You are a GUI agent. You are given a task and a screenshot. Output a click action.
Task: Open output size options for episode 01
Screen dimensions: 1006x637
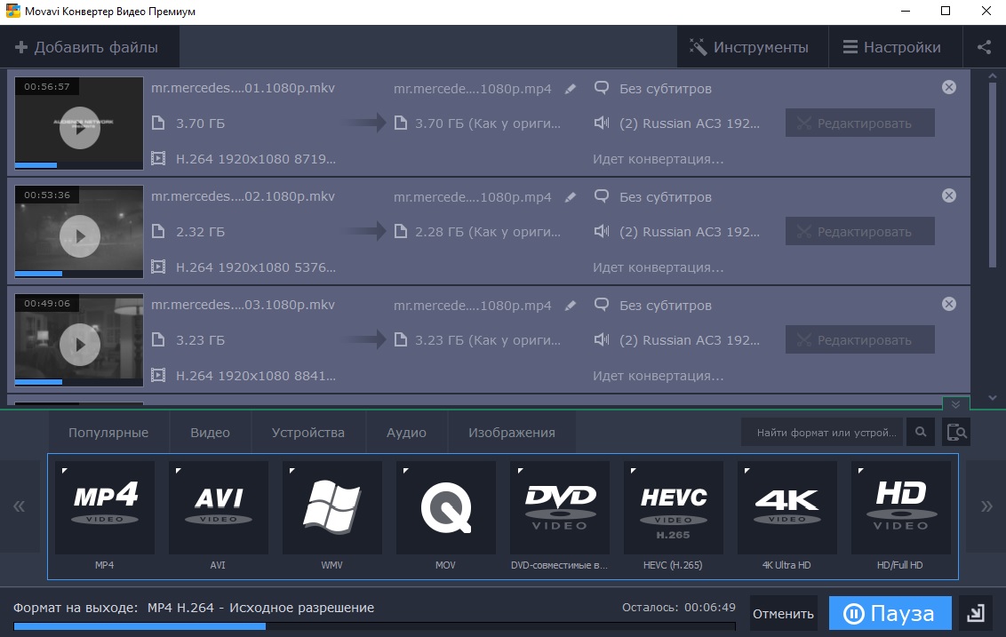tap(477, 123)
